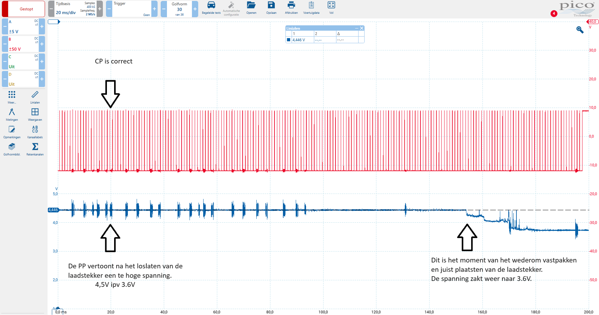Open channel A ±5 V settings
The height and width of the screenshot is (315, 599).
pyautogui.click(x=23, y=26)
